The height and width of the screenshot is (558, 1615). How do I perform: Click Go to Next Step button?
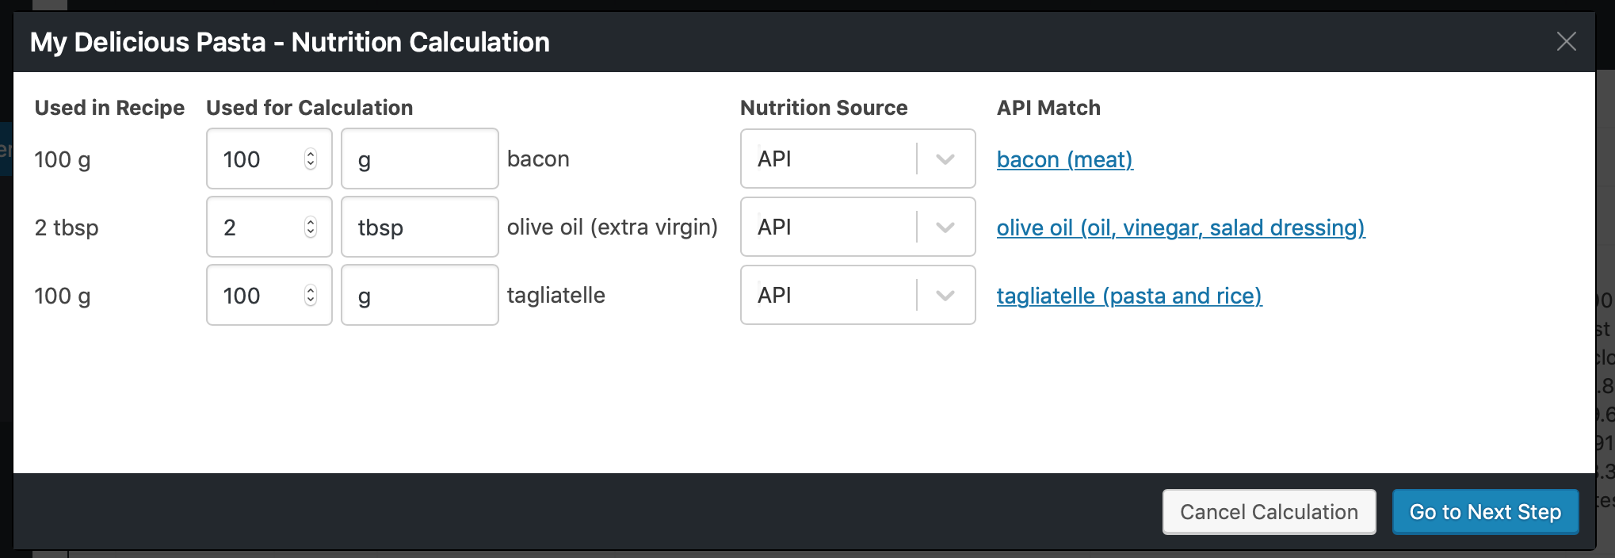(1485, 512)
